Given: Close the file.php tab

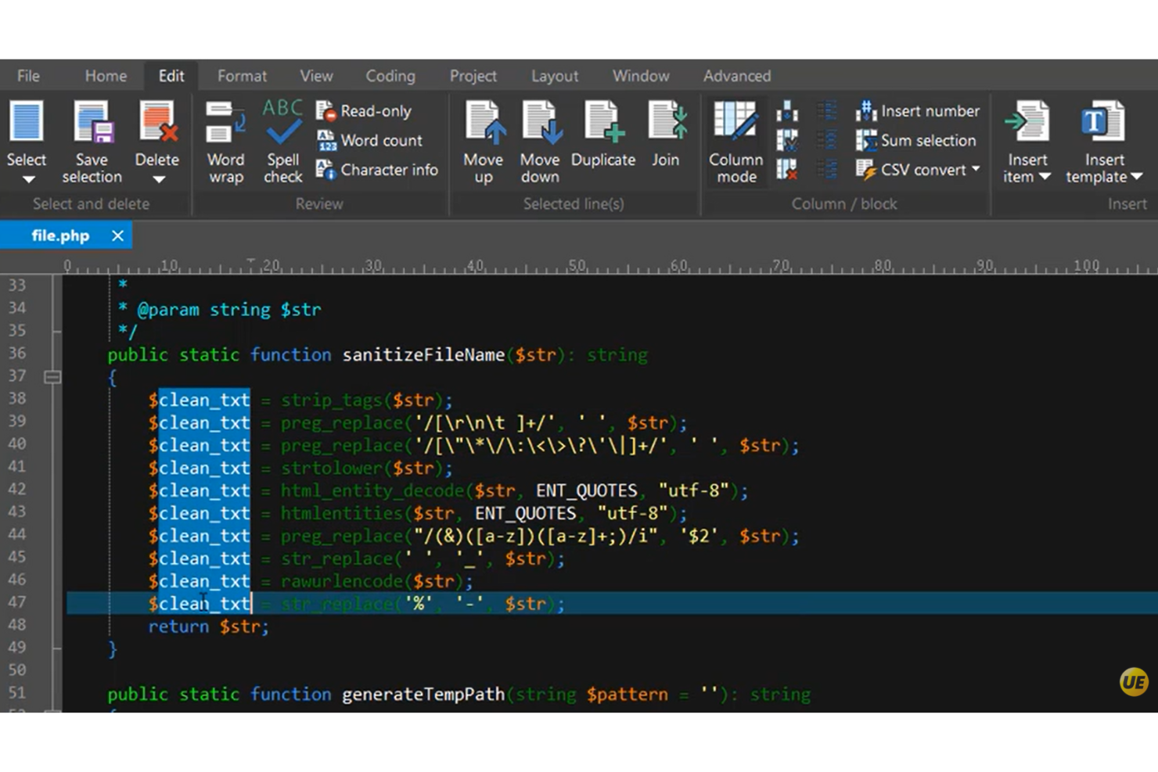Looking at the screenshot, I should (x=117, y=235).
